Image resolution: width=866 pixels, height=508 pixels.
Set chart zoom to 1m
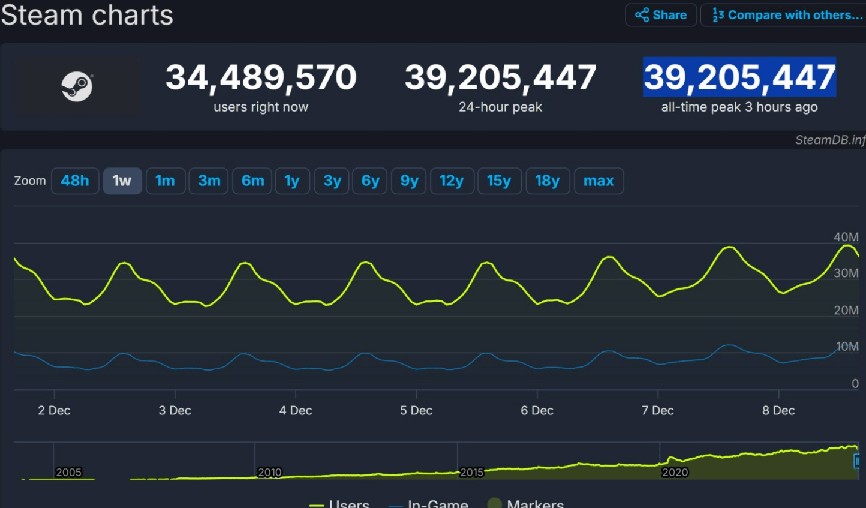pyautogui.click(x=165, y=181)
